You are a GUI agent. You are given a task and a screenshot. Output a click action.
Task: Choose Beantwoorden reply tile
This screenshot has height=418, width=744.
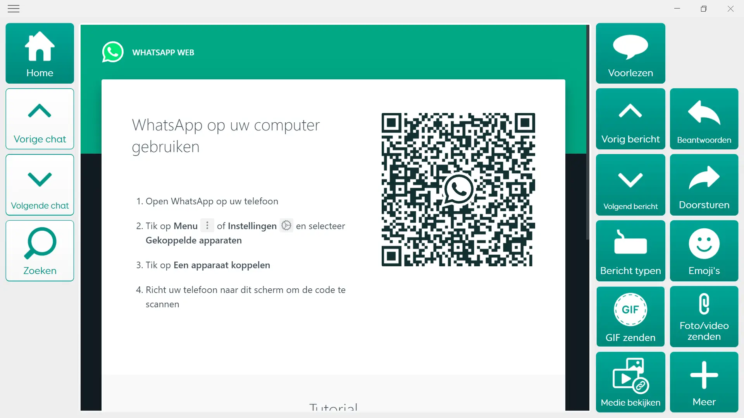[x=704, y=119]
